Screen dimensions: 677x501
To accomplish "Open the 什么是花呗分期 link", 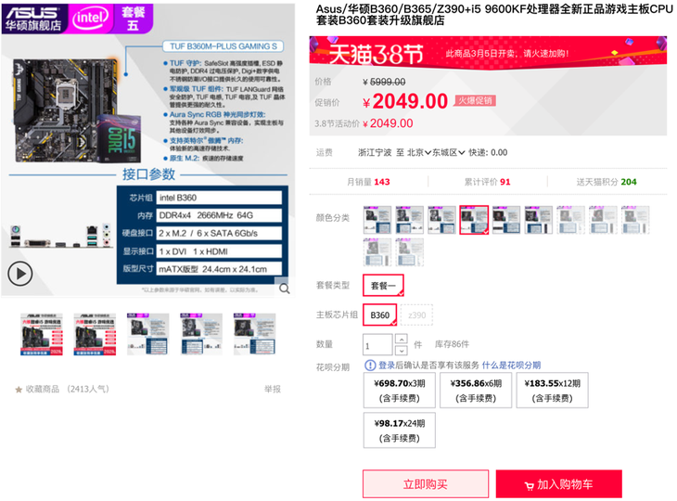I will [x=511, y=366].
